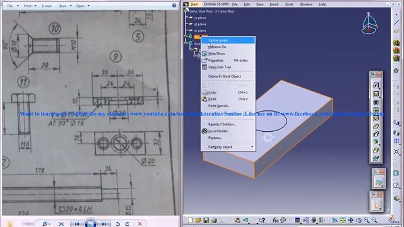
Task: Save the part with floppy disk icon
Action: tap(206, 220)
